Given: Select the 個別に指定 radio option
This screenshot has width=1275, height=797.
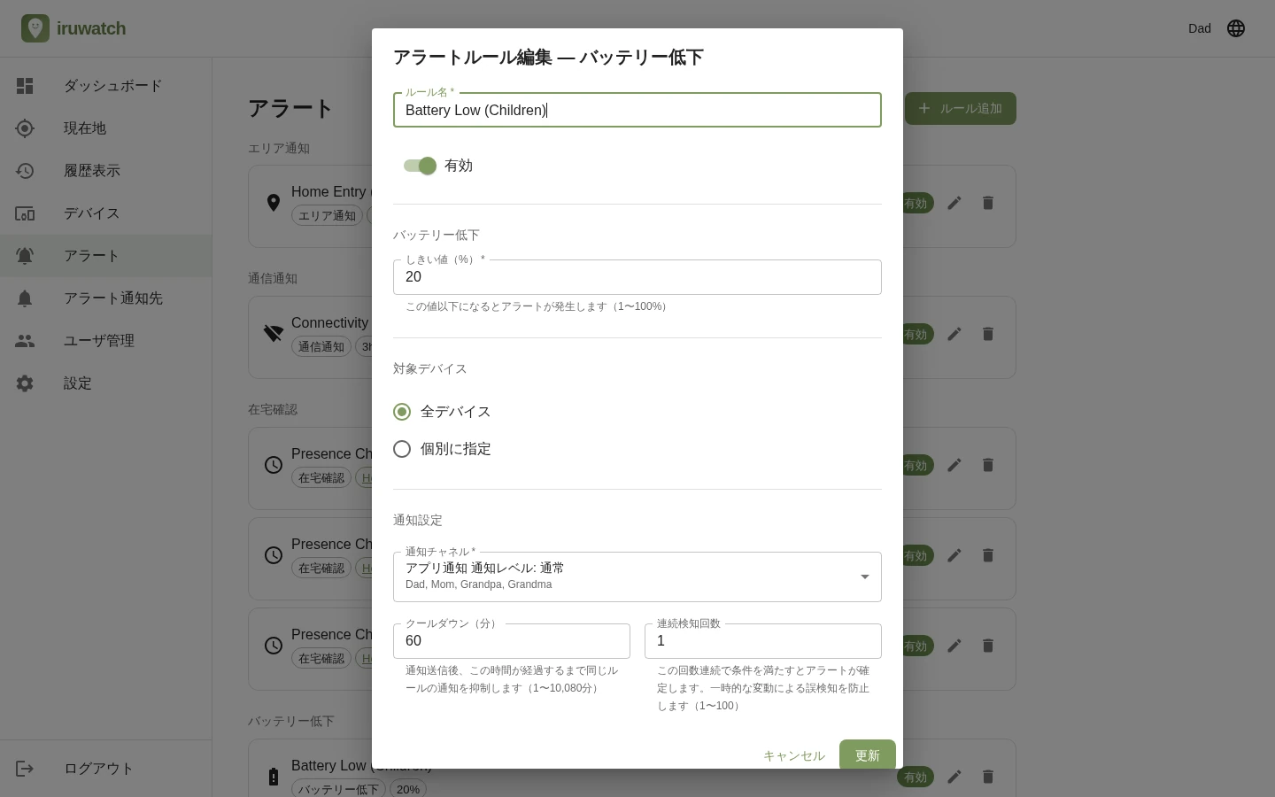Looking at the screenshot, I should coord(402,449).
